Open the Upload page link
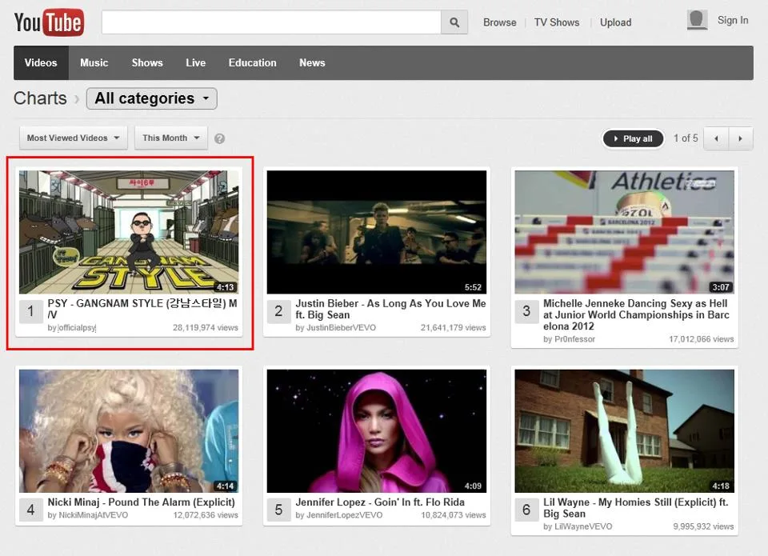 615,22
